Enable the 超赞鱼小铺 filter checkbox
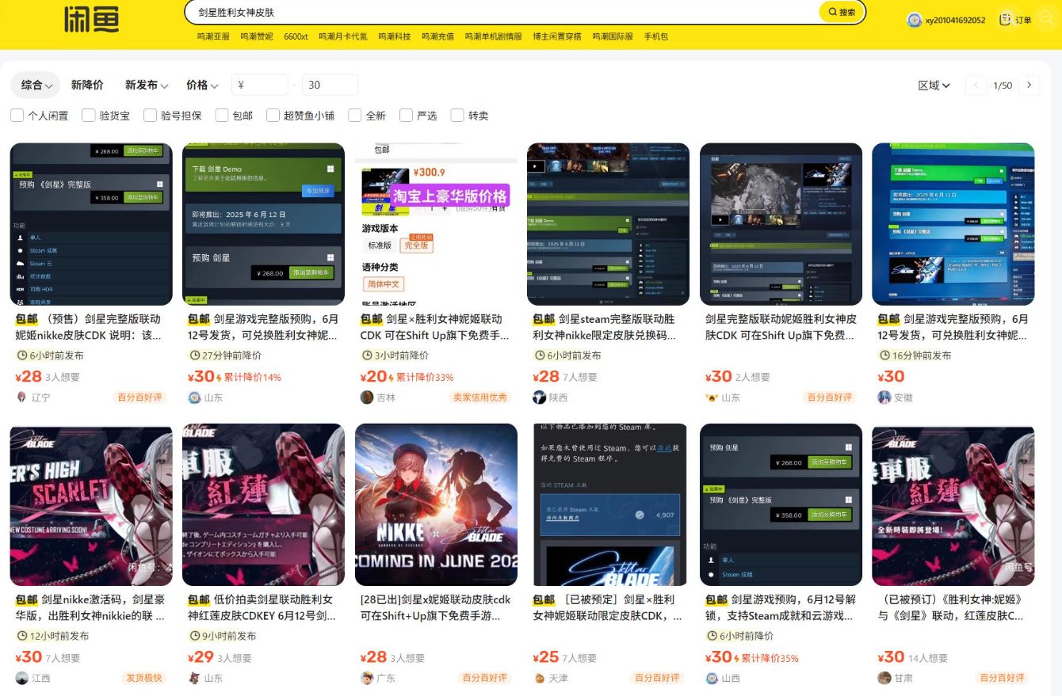Screen dimensions: 1062x696 pos(273,116)
